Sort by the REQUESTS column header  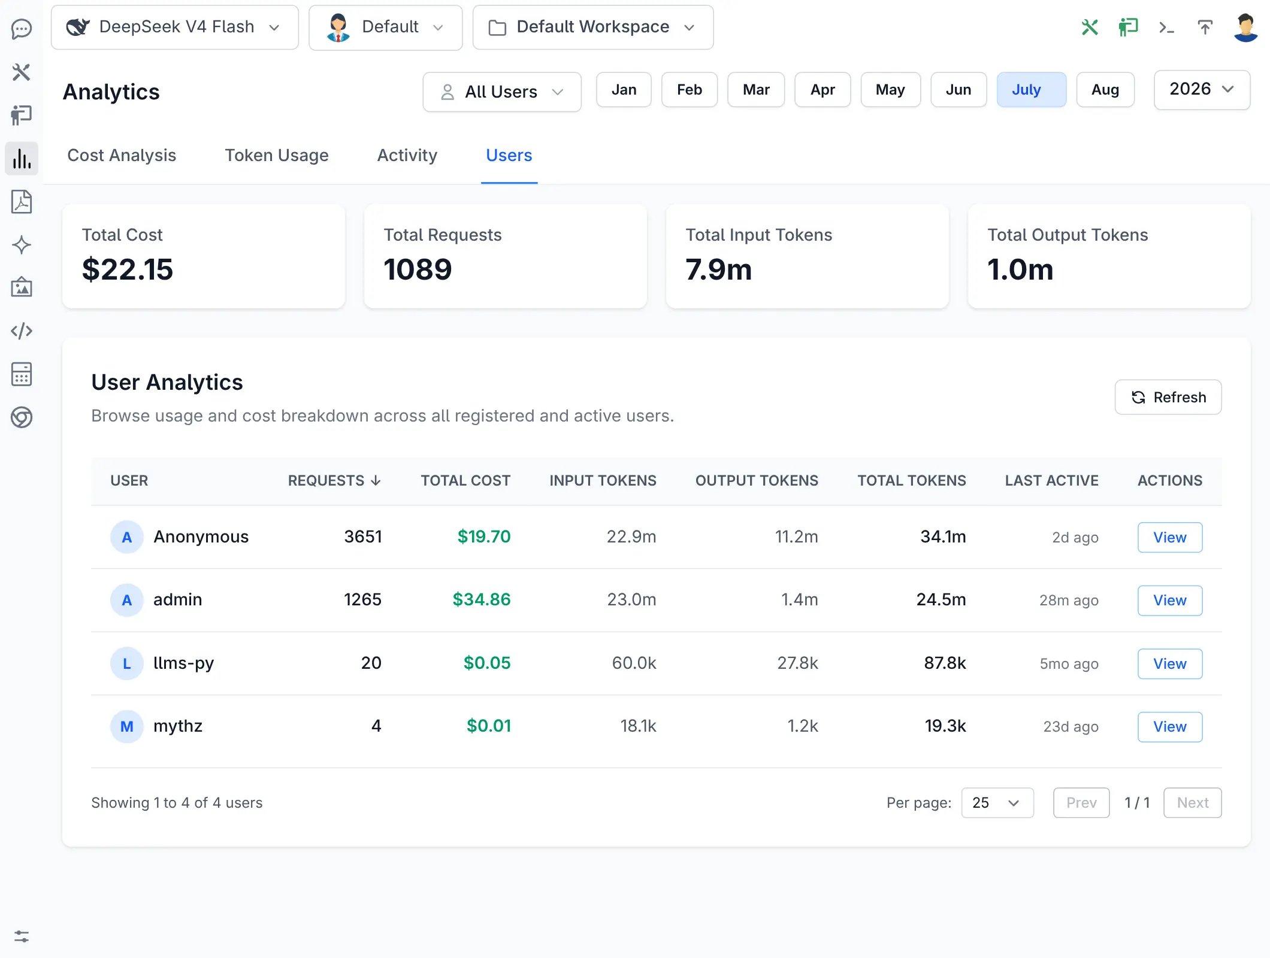(x=334, y=481)
